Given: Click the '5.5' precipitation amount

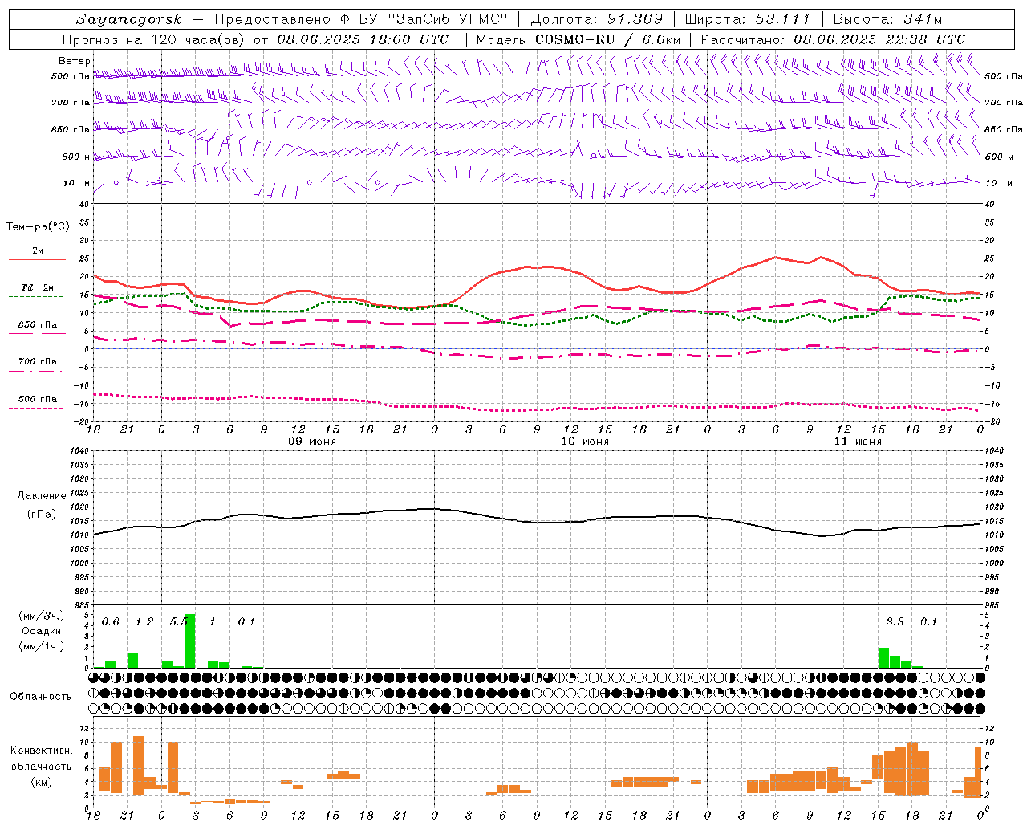Looking at the screenshot, I should point(178,621).
